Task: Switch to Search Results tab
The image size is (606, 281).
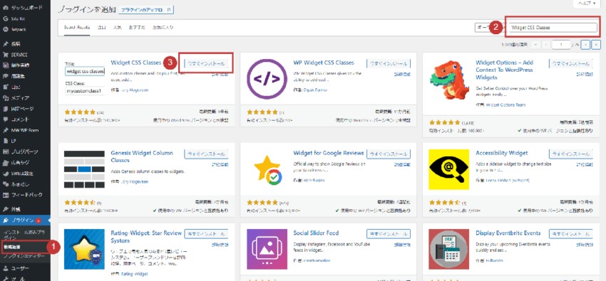Action: pos(77,27)
